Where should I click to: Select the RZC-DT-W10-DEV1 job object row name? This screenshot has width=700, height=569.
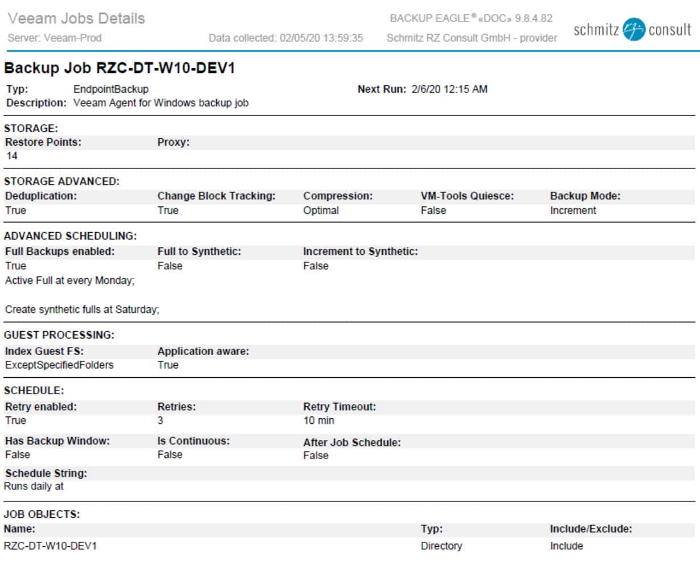pyautogui.click(x=50, y=546)
